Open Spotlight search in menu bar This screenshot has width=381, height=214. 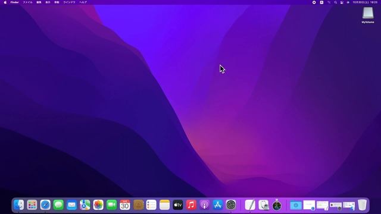335,2
